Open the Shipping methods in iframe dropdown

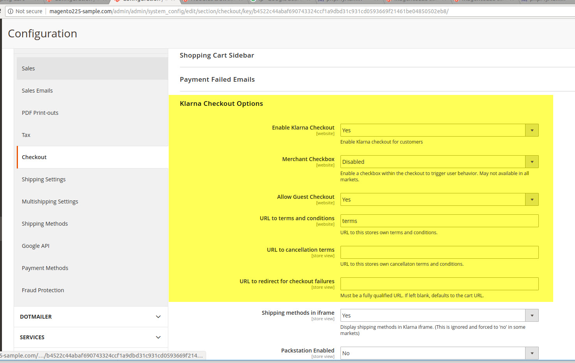(439, 316)
